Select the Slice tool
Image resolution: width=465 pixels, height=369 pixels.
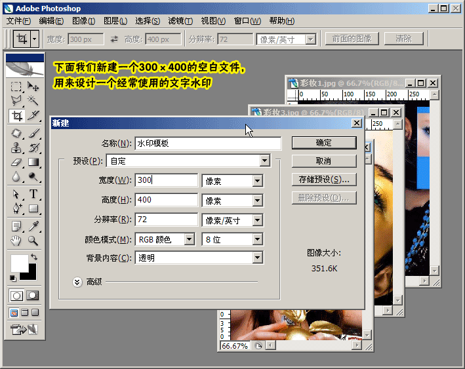(33, 115)
